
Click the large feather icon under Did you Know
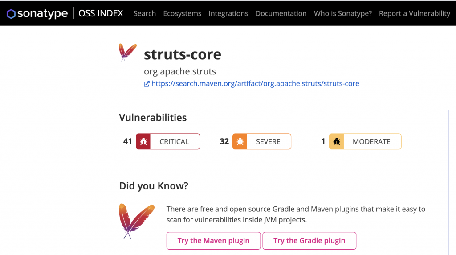(137, 221)
